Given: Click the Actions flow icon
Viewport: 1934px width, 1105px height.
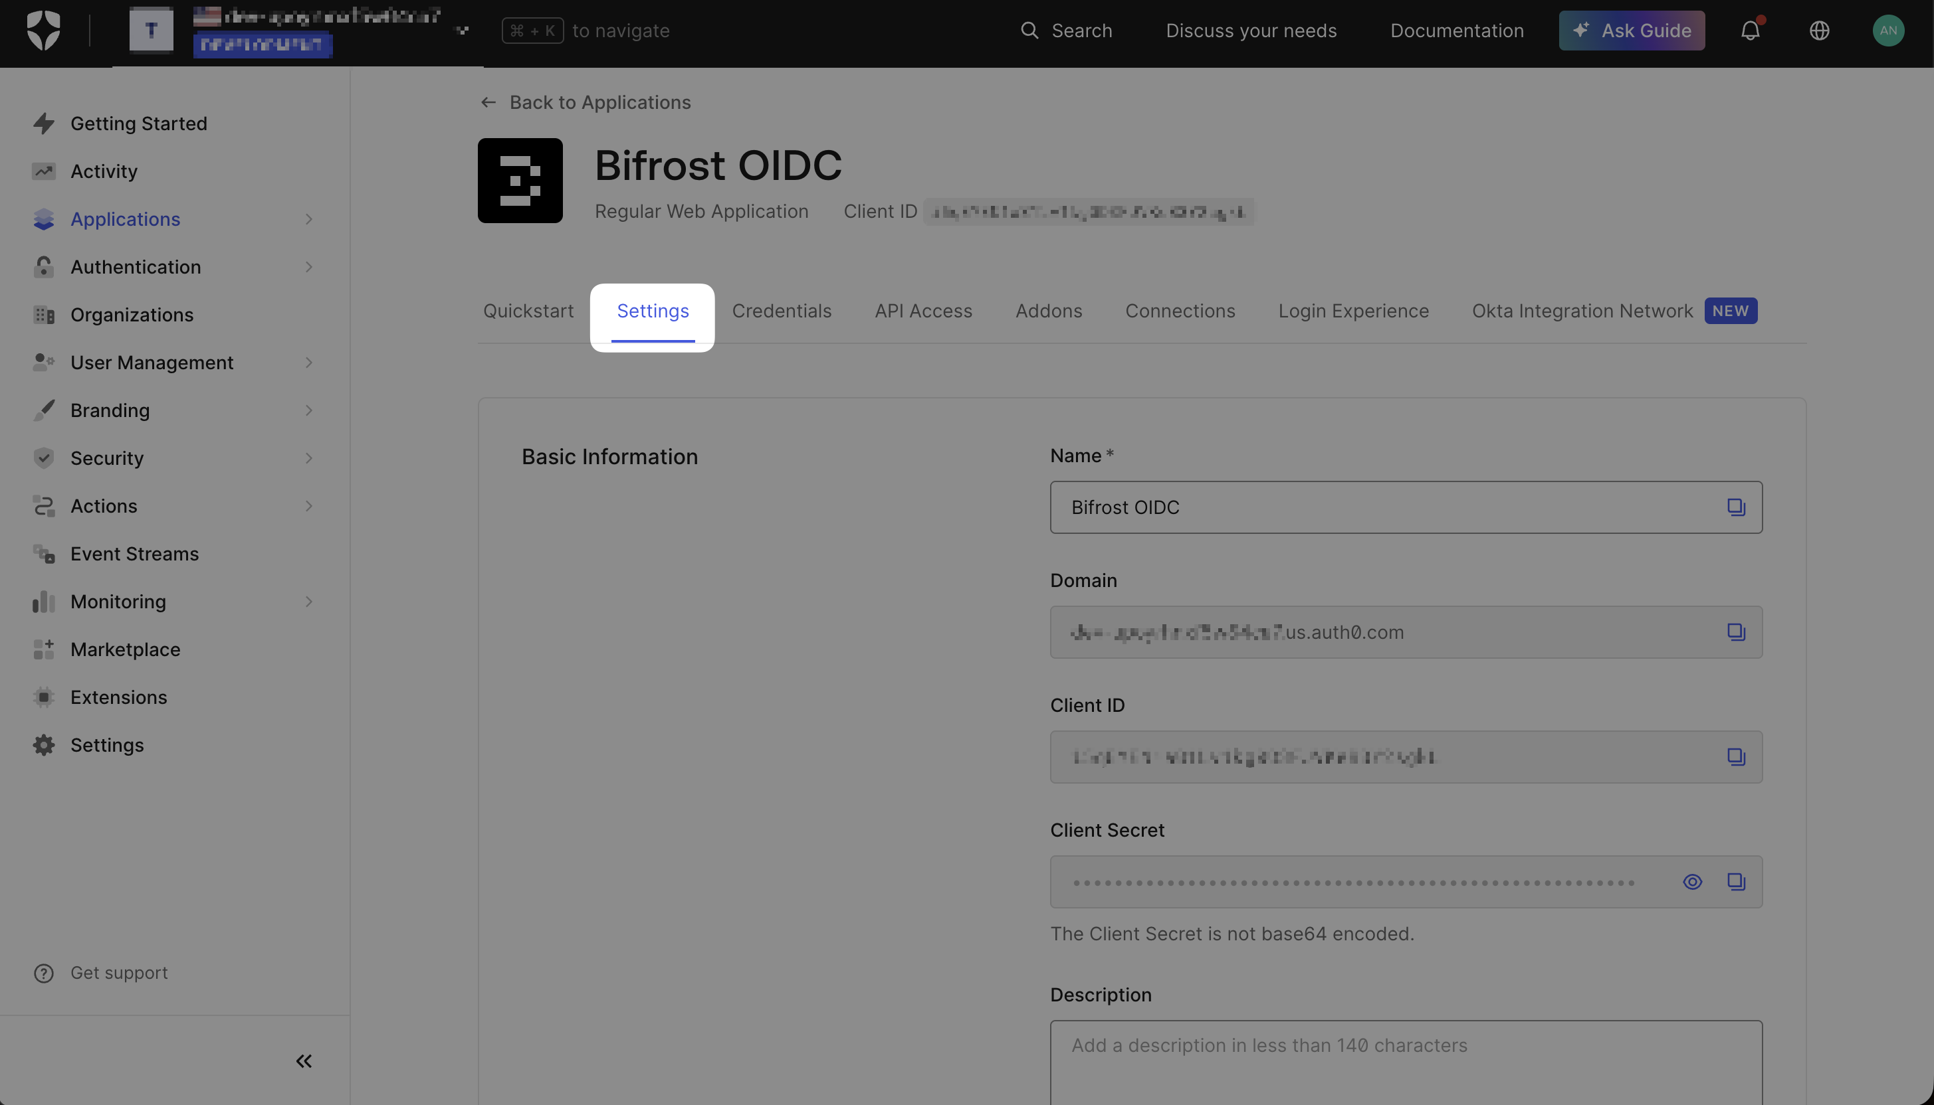Looking at the screenshot, I should pos(43,506).
